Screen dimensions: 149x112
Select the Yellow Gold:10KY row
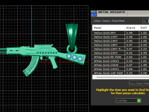(121, 37)
